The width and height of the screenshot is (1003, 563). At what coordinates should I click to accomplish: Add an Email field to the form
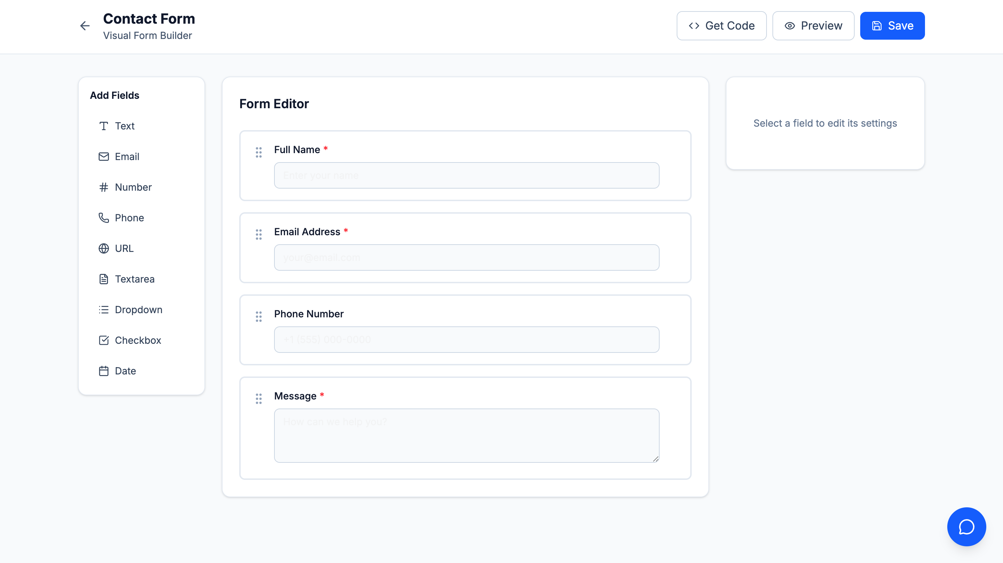[x=126, y=157]
